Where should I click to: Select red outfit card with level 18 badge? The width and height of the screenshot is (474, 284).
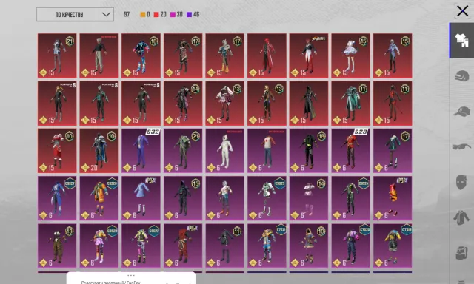click(x=141, y=55)
